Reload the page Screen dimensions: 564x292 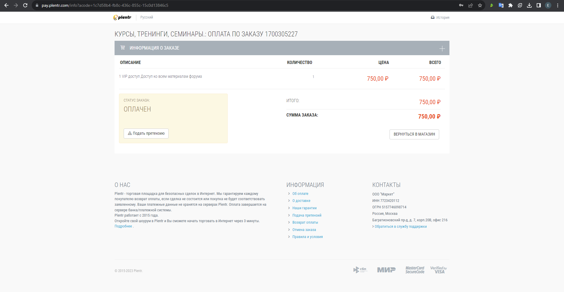point(25,5)
